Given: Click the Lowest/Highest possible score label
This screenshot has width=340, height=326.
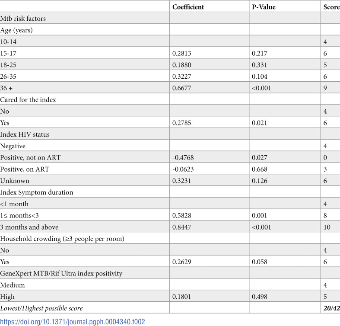Looking at the screenshot, I should pos(41,308).
